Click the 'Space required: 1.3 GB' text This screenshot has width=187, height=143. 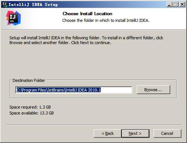click(30, 107)
